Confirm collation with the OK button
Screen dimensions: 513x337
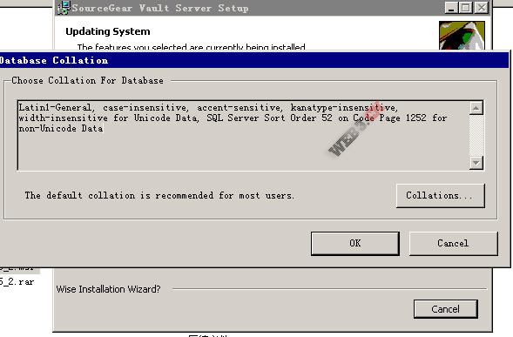point(355,244)
